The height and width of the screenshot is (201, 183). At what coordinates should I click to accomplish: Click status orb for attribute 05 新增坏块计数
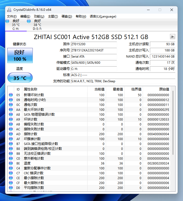point(11,95)
